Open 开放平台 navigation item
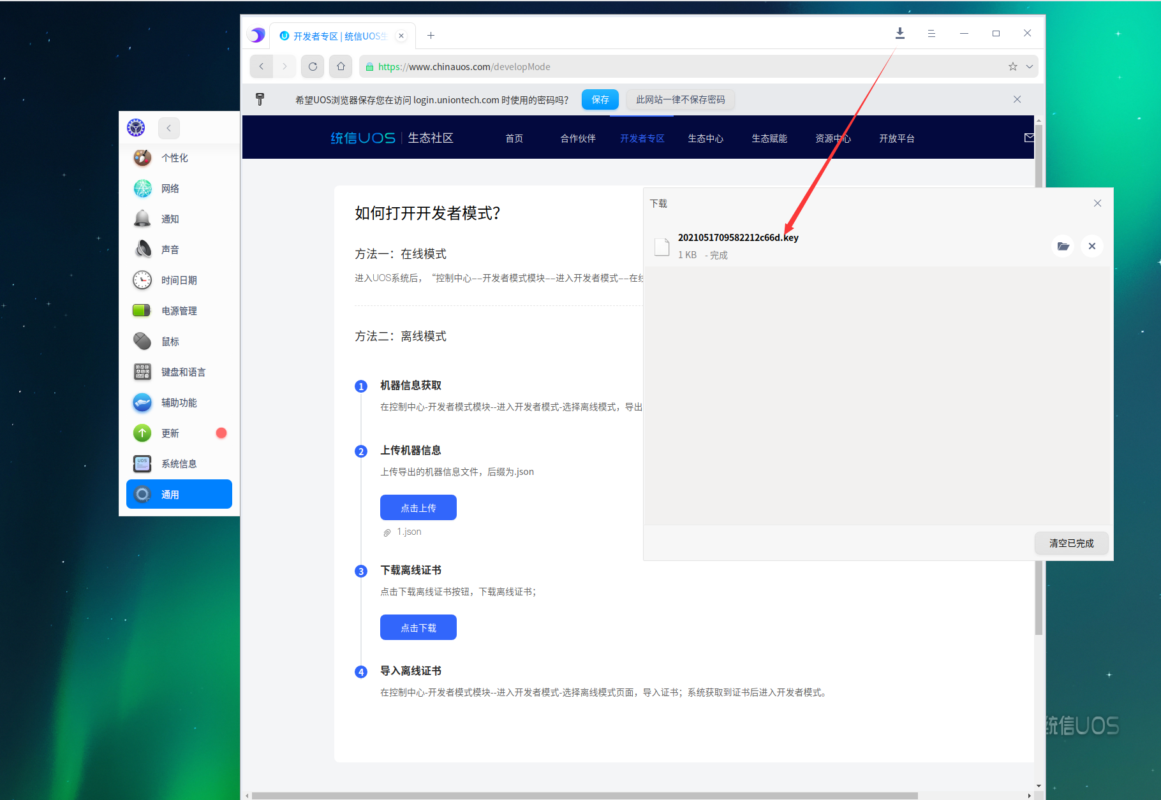 (897, 138)
